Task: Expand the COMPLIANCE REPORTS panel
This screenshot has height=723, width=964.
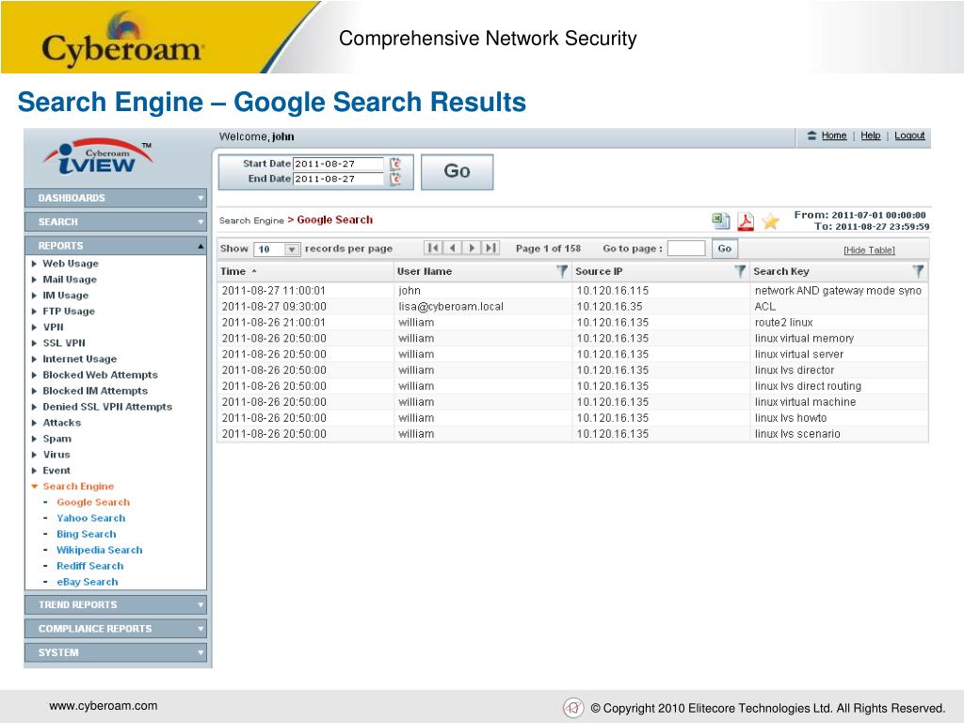Action: pos(116,629)
